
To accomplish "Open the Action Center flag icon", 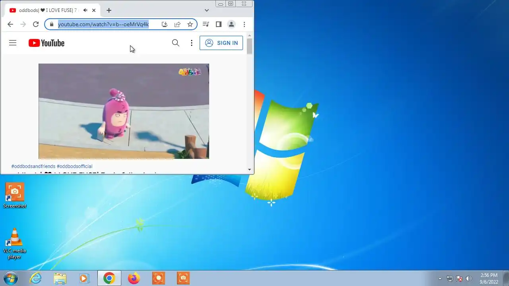I will (x=459, y=278).
